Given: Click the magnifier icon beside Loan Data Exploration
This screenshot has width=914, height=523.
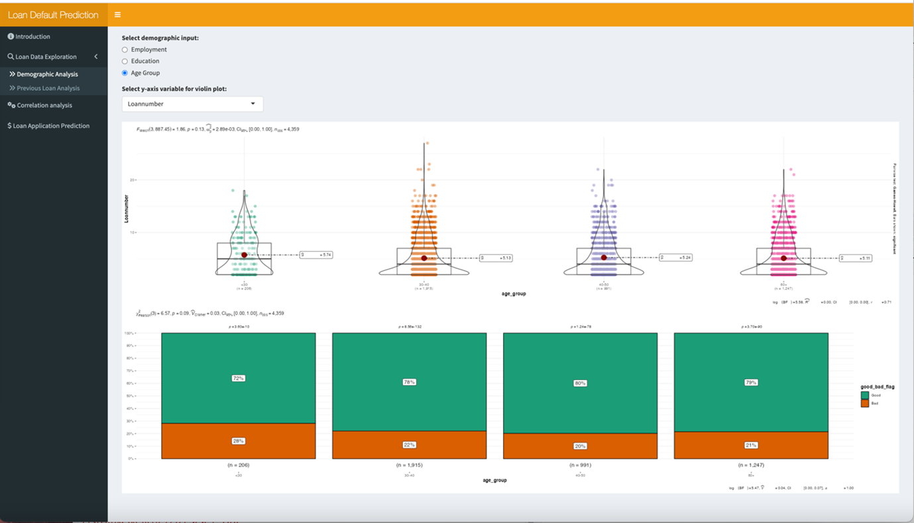Looking at the screenshot, I should 11,57.
